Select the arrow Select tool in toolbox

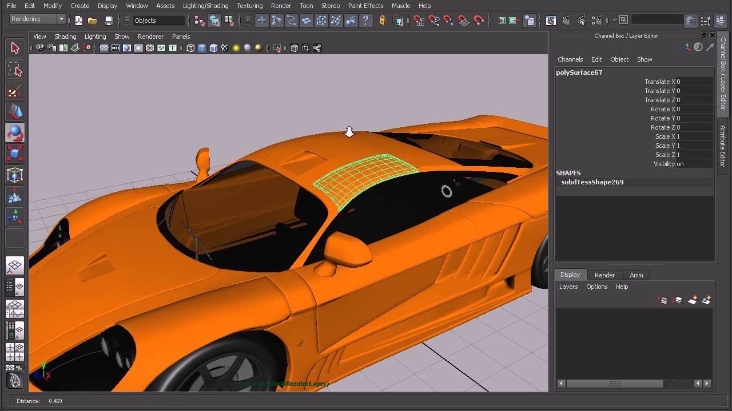tap(15, 49)
